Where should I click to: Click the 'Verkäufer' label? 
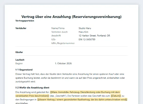21,28
